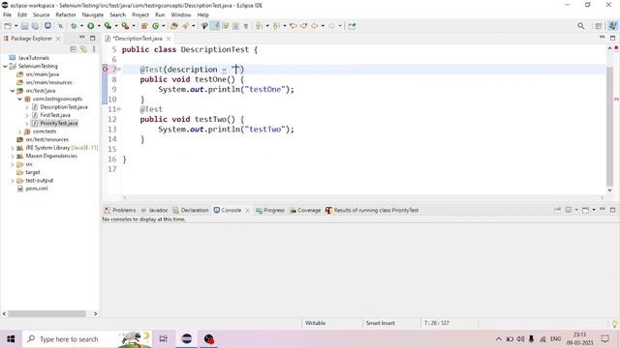This screenshot has height=348, width=620.
Task: Toggle Word Wrap in the toolbar
Action: point(226,26)
